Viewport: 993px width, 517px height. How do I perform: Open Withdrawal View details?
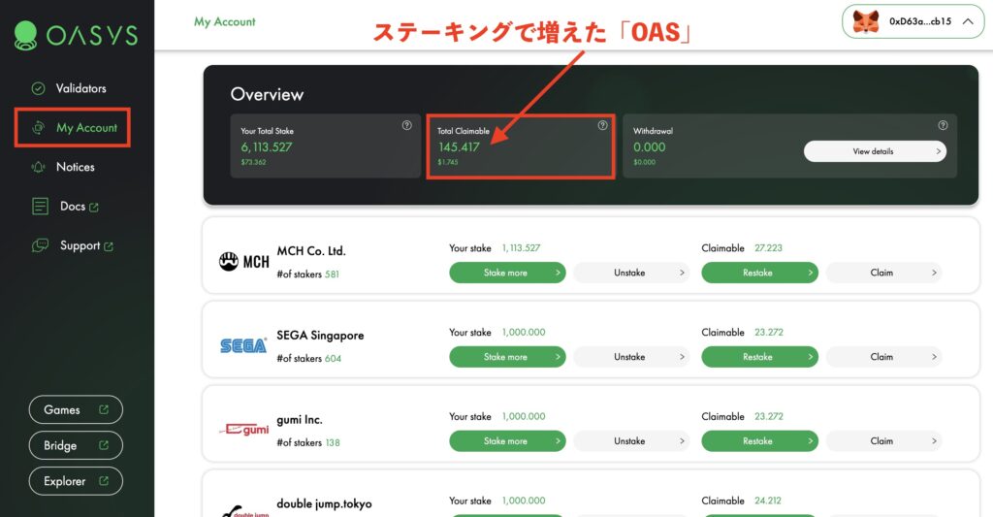(875, 151)
